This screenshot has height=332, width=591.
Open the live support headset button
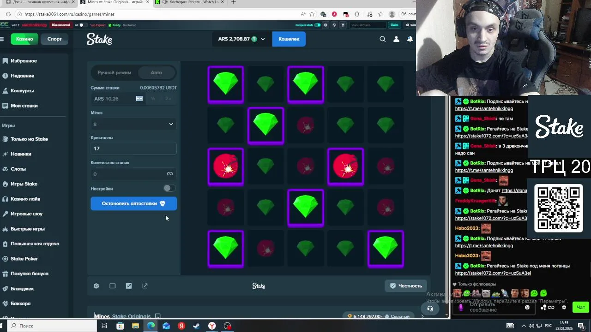(x=430, y=308)
